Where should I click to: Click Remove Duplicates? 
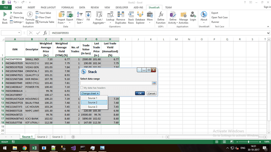(x=121, y=18)
